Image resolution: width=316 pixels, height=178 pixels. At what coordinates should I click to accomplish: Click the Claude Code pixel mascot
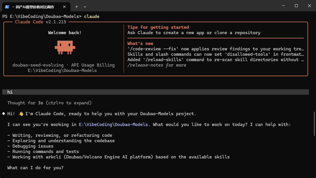pyautogui.click(x=65, y=47)
